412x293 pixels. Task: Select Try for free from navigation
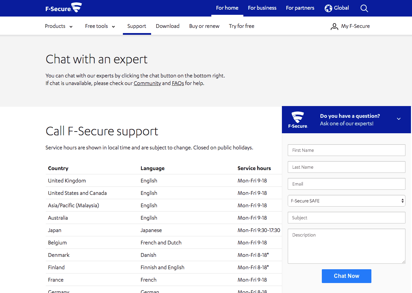(x=241, y=26)
